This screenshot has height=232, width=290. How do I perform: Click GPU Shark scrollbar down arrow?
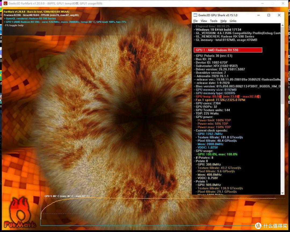(282, 193)
